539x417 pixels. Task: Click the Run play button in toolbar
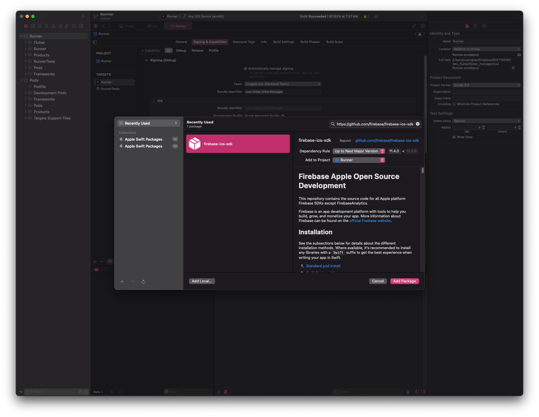(83, 16)
